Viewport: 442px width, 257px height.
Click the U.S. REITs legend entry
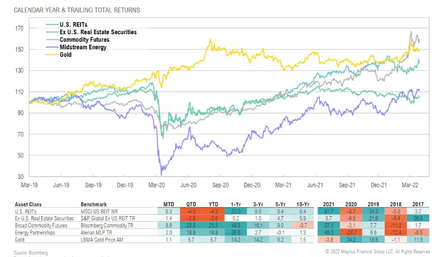[x=73, y=24]
